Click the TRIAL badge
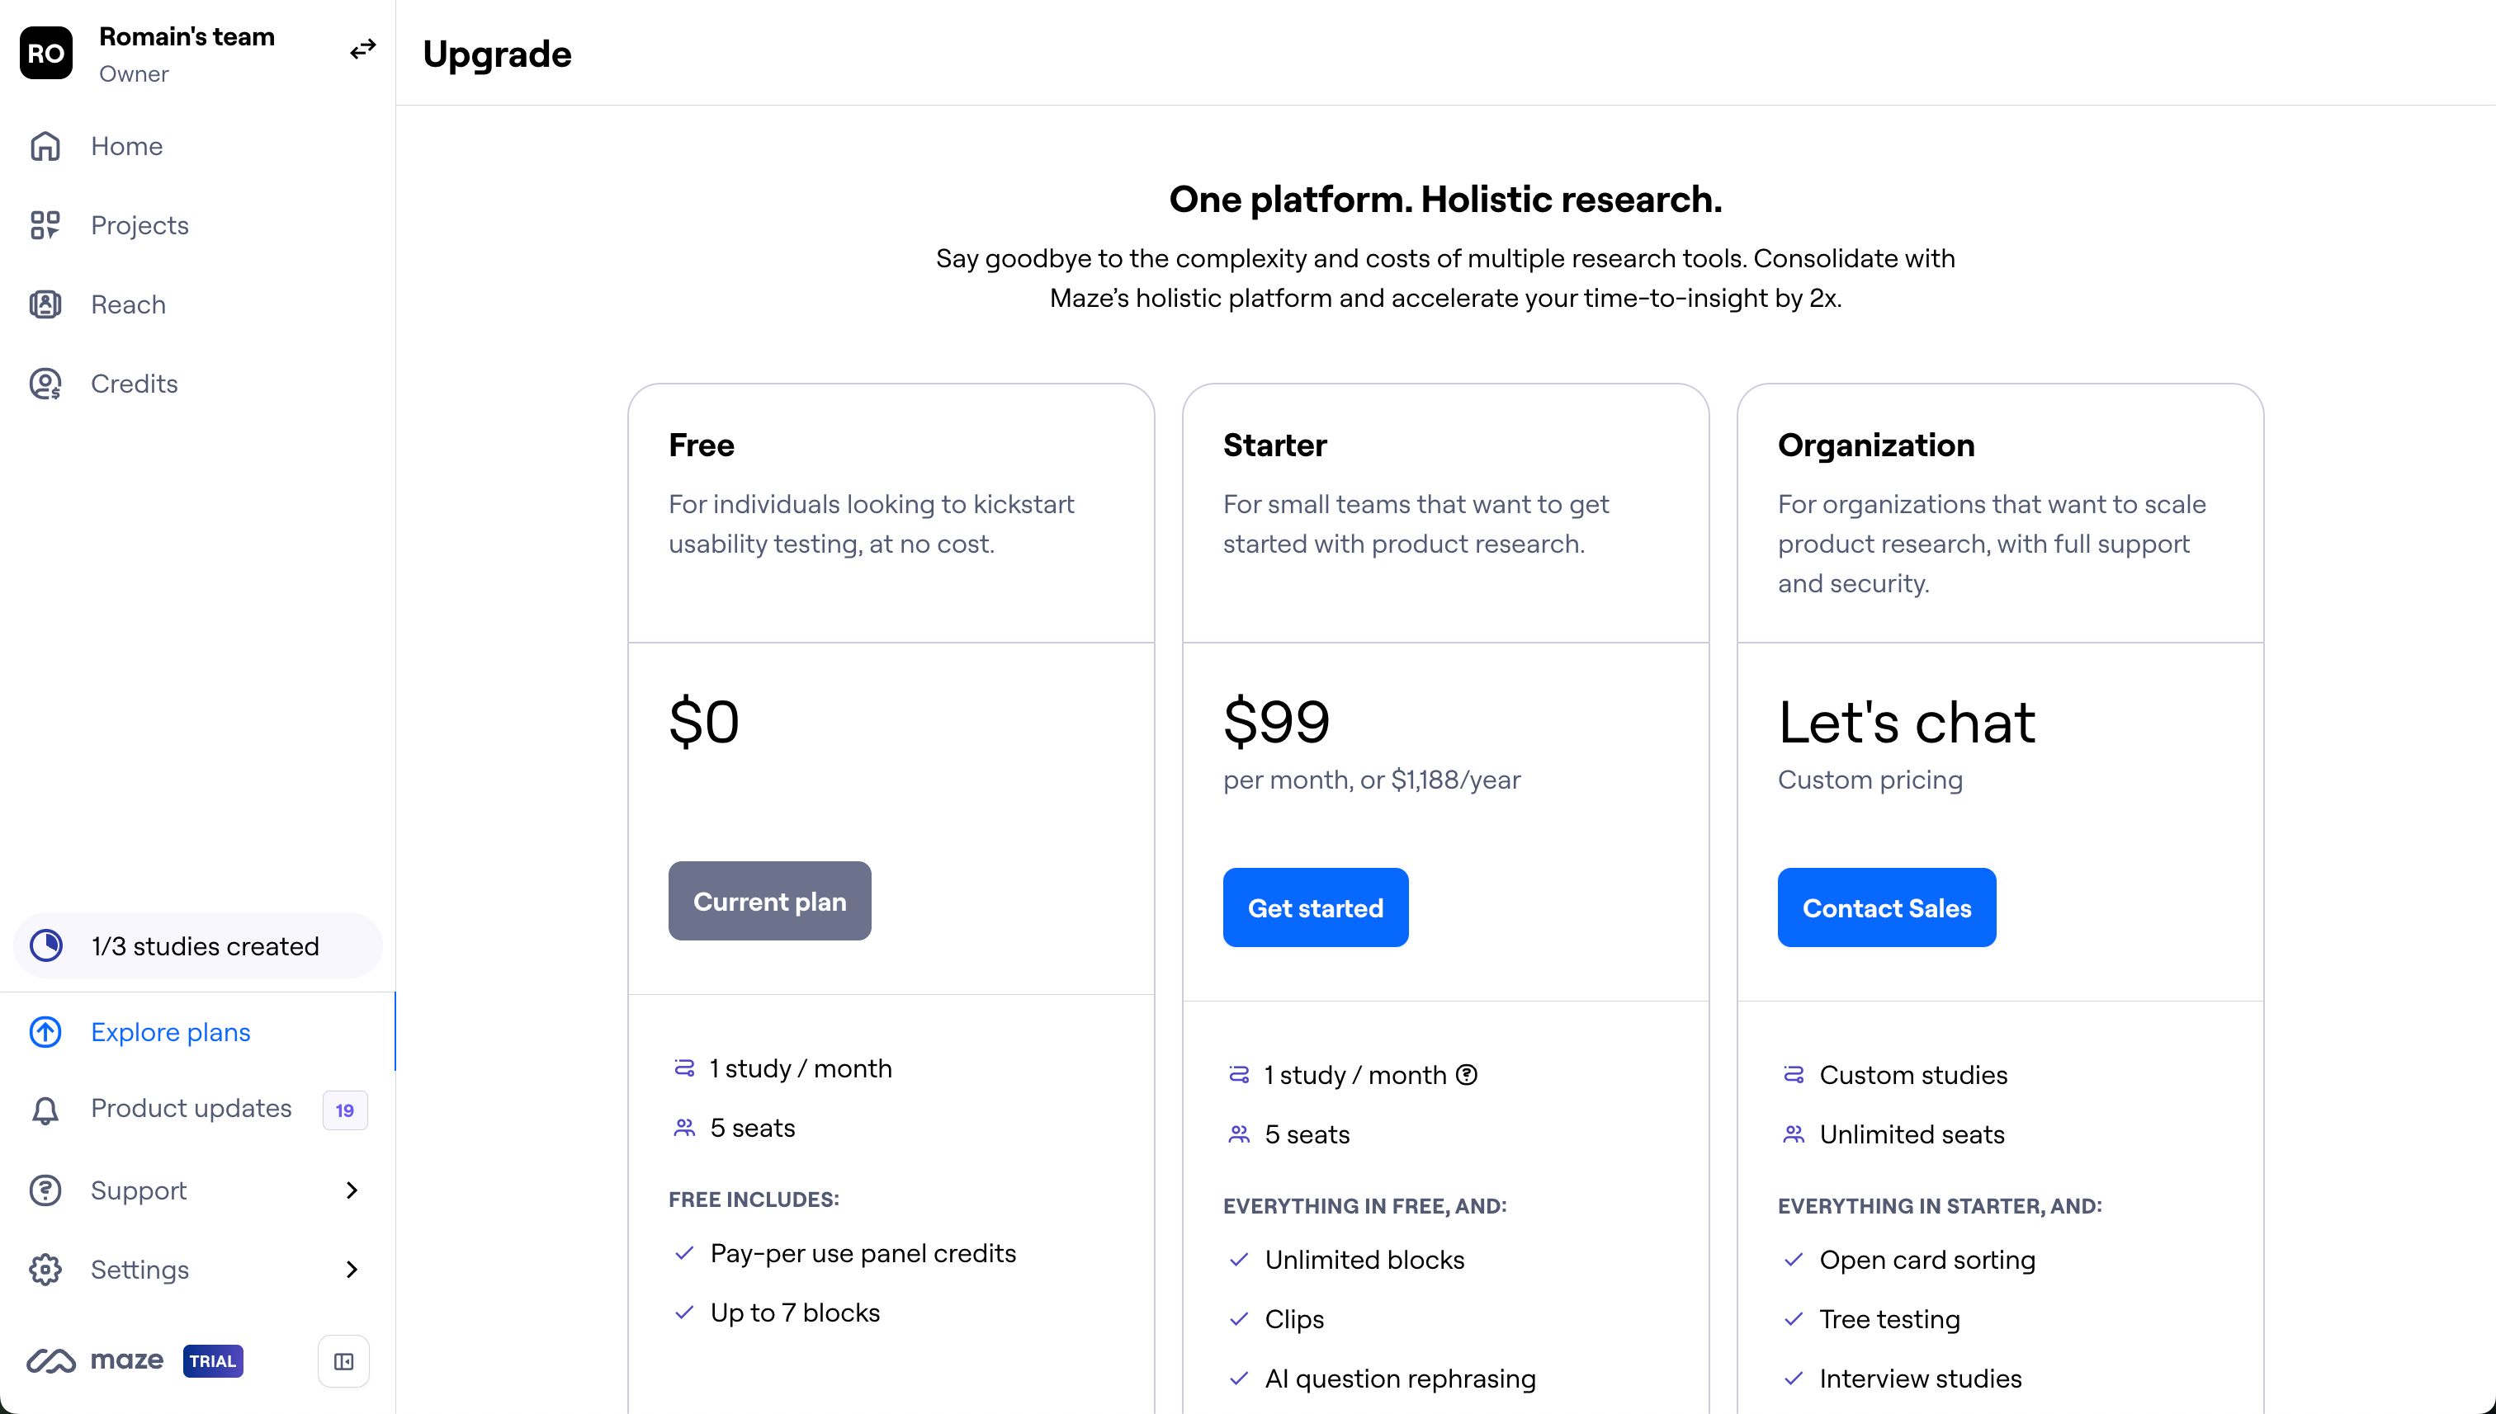 [x=213, y=1361]
